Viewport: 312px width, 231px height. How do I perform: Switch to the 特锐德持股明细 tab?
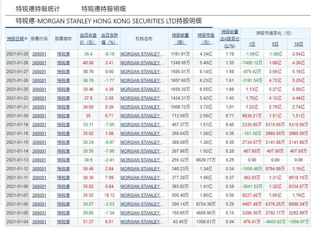click(103, 9)
